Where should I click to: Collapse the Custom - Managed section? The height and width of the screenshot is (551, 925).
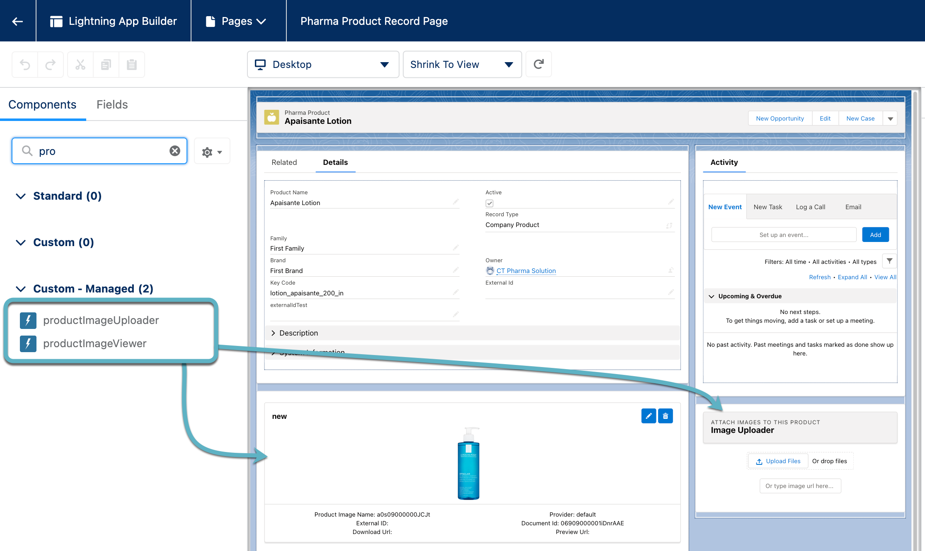pos(21,289)
